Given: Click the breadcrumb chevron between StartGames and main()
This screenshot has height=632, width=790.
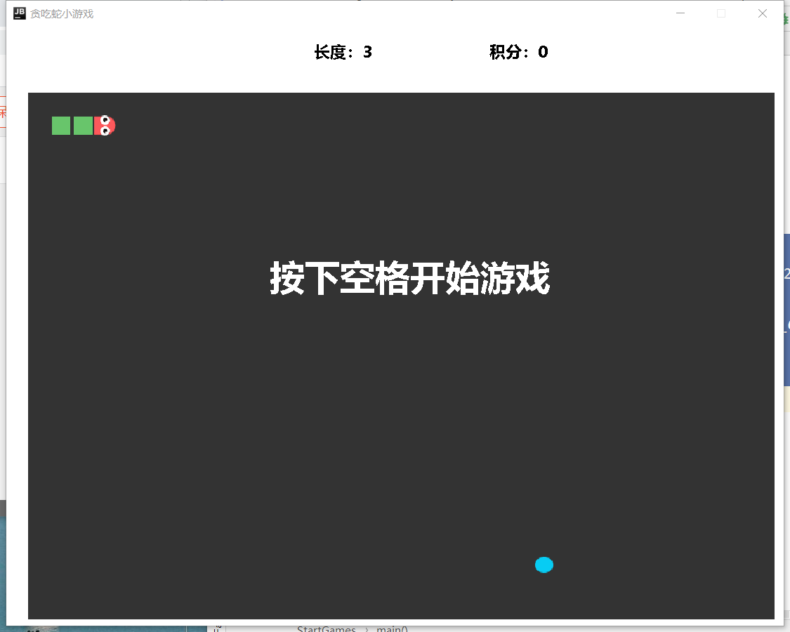Looking at the screenshot, I should pos(366,629).
